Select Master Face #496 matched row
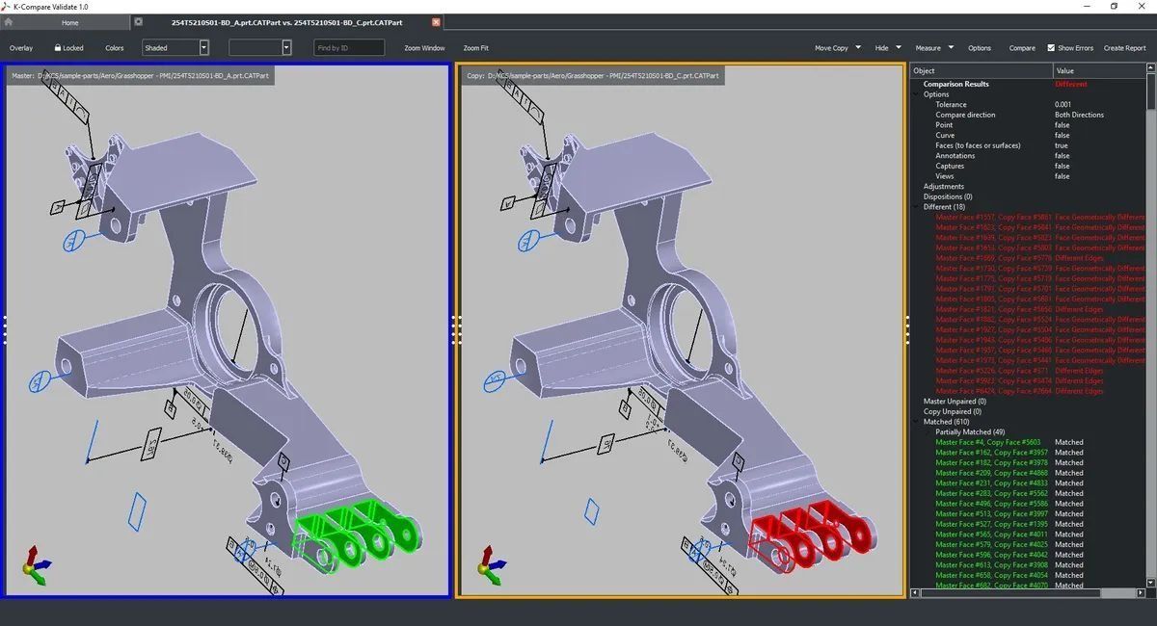 point(1028,504)
